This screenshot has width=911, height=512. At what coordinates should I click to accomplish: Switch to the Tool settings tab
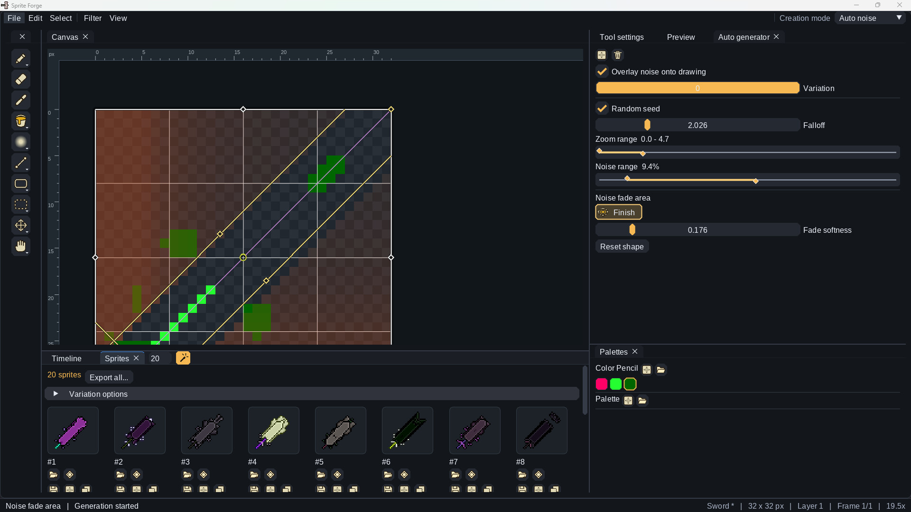(x=622, y=37)
